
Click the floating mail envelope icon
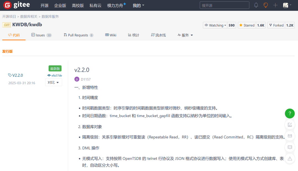290,136
